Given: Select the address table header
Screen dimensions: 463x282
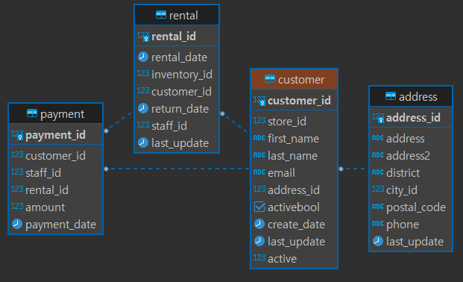Looking at the screenshot, I should click(x=411, y=97).
